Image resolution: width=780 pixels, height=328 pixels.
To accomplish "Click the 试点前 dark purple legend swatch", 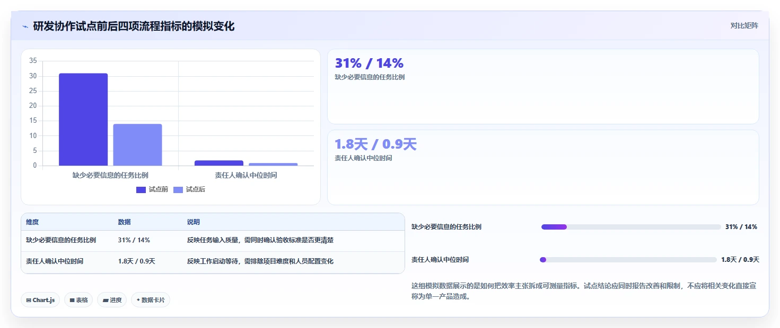I will [141, 190].
